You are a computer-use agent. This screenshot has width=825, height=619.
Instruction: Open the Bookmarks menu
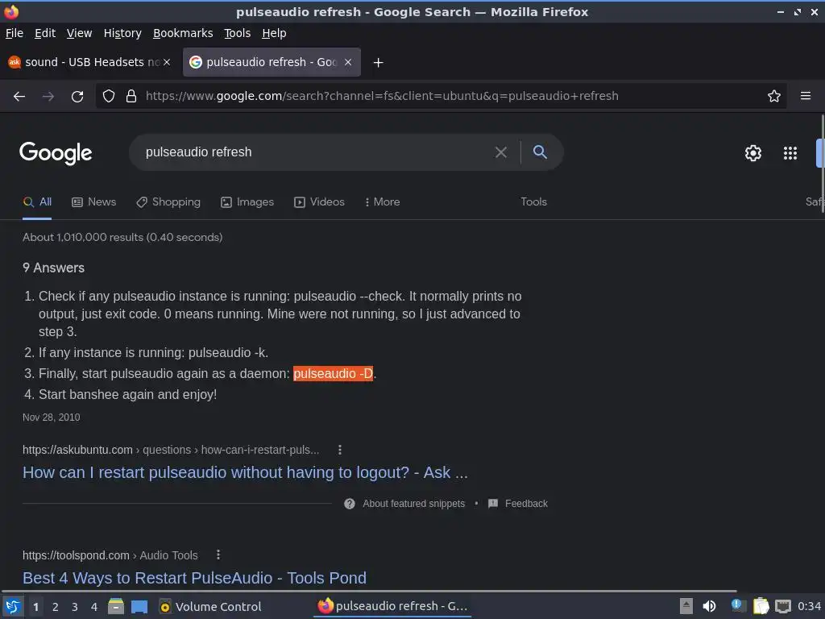(x=183, y=33)
